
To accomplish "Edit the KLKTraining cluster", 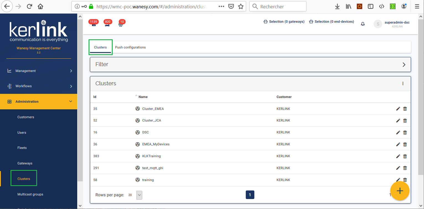I will [x=398, y=156].
